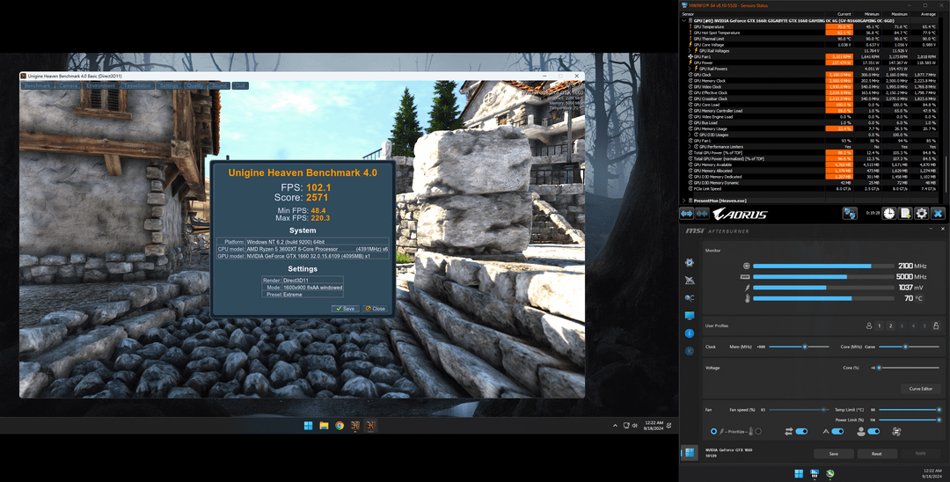Open Windows Start button on left taskbar
Viewport: 950px width, 482px height.
click(308, 426)
